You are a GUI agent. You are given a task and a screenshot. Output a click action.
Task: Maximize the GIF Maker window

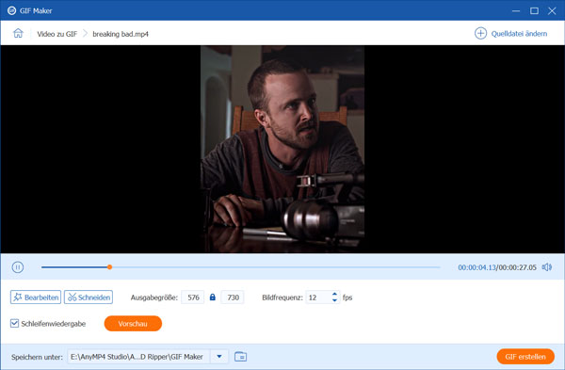coord(534,10)
